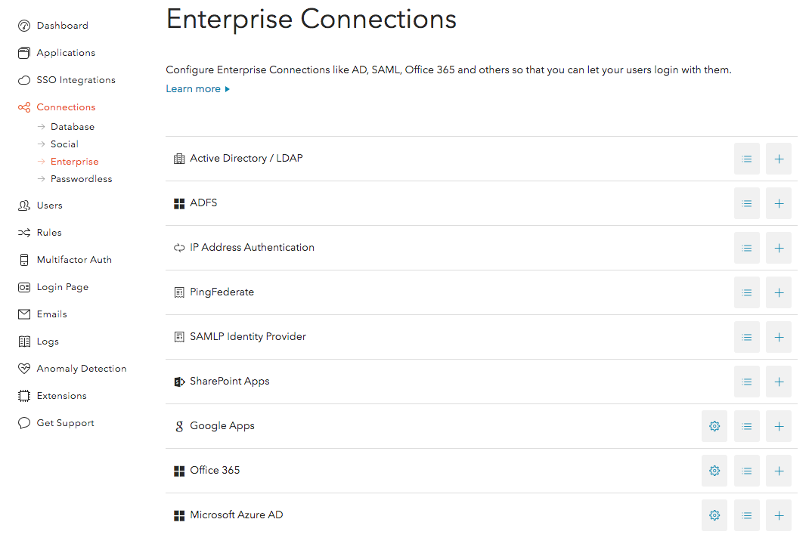The image size is (812, 547).
Task: Open the Dashboard sidebar item
Action: click(62, 26)
